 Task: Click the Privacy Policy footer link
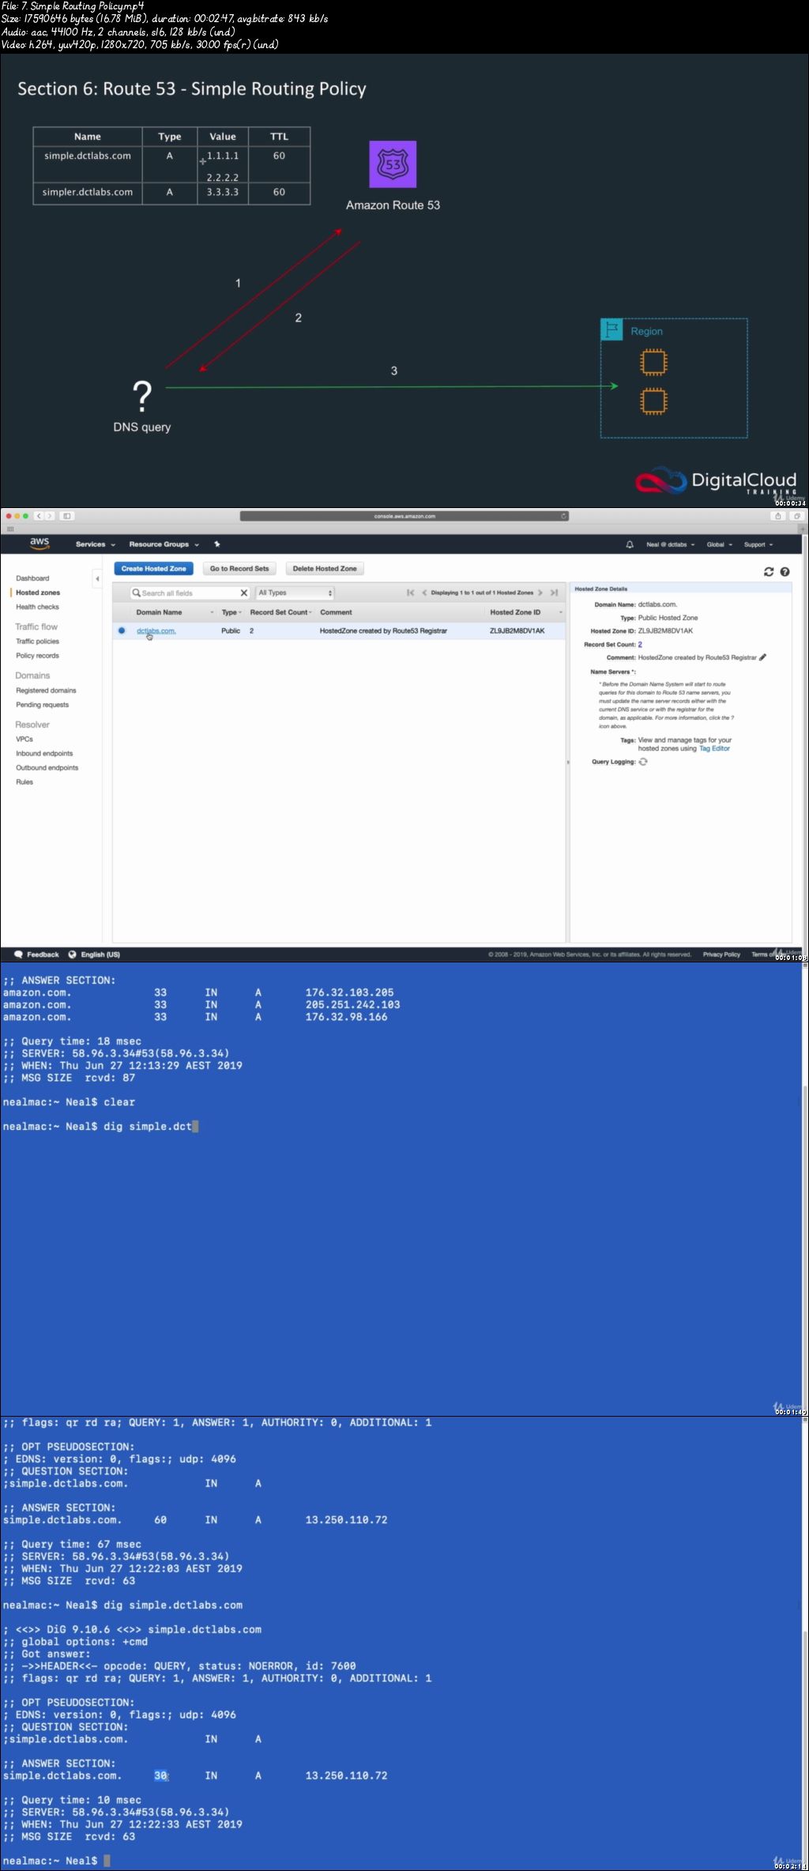[x=721, y=954]
